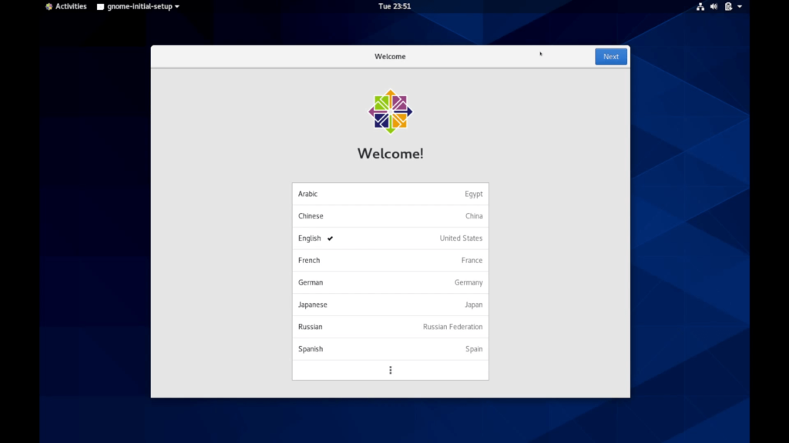Screen dimensions: 789x443
Task: Click the Spain region label
Action: pos(474,348)
